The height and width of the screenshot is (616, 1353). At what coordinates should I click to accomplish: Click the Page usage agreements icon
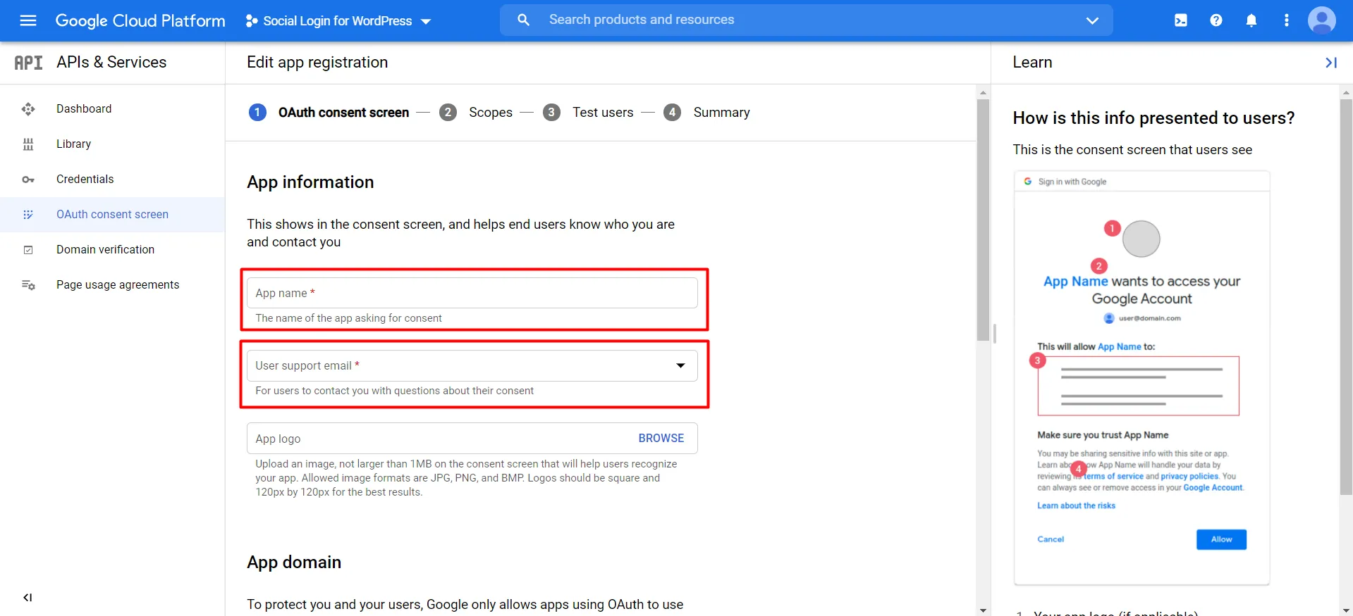pos(28,285)
